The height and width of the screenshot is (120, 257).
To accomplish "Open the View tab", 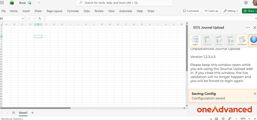I will point(111,11).
